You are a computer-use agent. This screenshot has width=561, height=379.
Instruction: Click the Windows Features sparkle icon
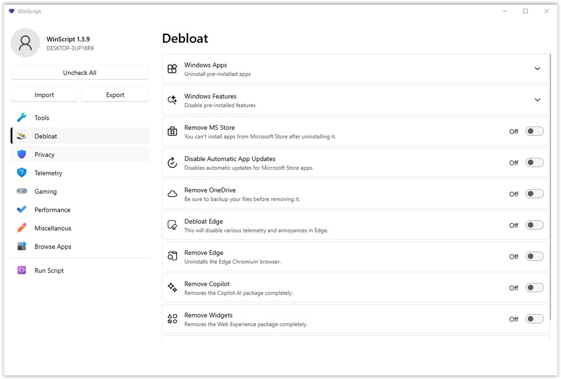pyautogui.click(x=172, y=100)
